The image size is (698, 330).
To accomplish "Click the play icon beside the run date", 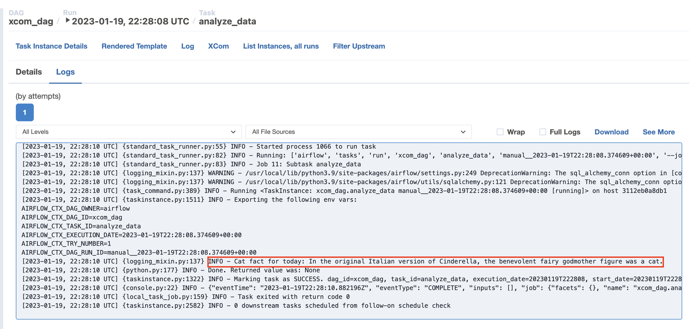I will (68, 20).
